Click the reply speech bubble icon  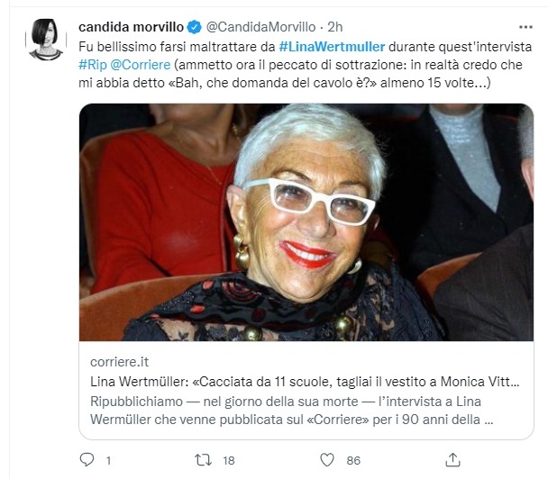(x=87, y=460)
